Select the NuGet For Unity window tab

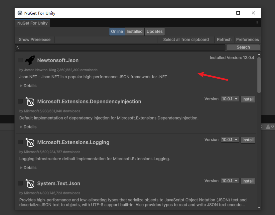33,23
